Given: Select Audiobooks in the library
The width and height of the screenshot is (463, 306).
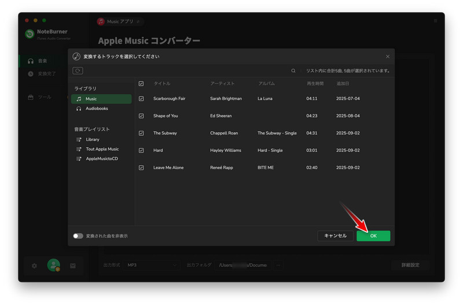Looking at the screenshot, I should [96, 109].
